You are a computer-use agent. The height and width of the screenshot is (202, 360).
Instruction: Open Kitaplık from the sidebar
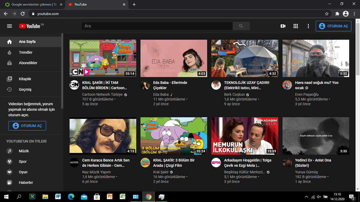(x=25, y=79)
